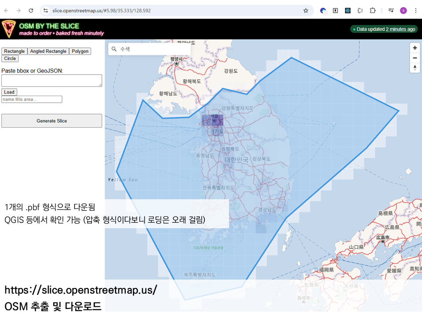Click the map search magnifier icon
The height and width of the screenshot is (316, 422).
click(114, 49)
